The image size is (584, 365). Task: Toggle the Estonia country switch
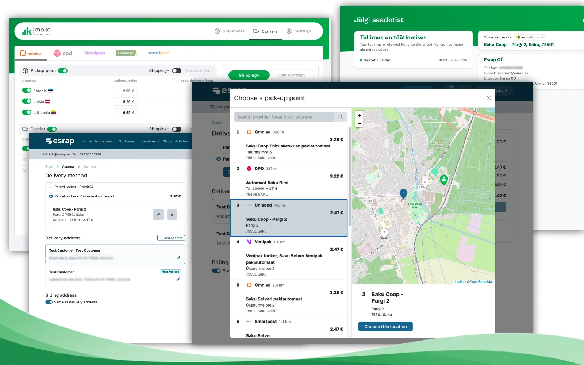pos(27,90)
